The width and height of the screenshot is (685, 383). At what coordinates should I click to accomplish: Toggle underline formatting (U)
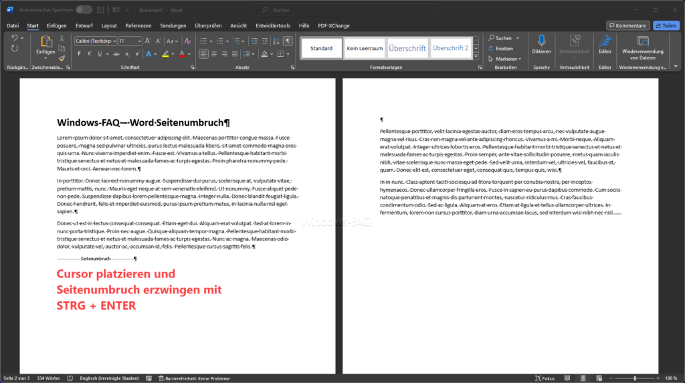coord(100,54)
